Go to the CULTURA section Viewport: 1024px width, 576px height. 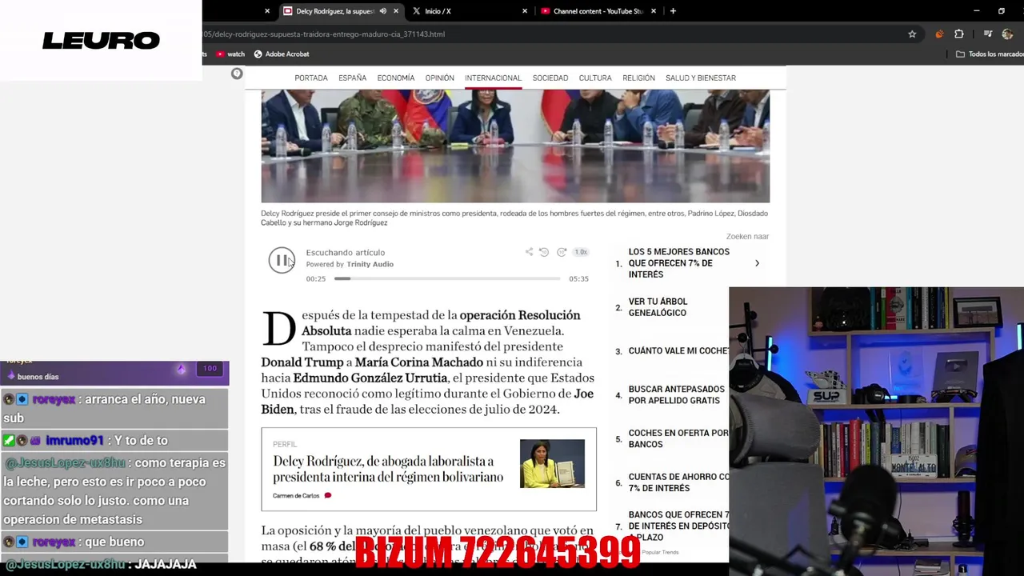[595, 78]
